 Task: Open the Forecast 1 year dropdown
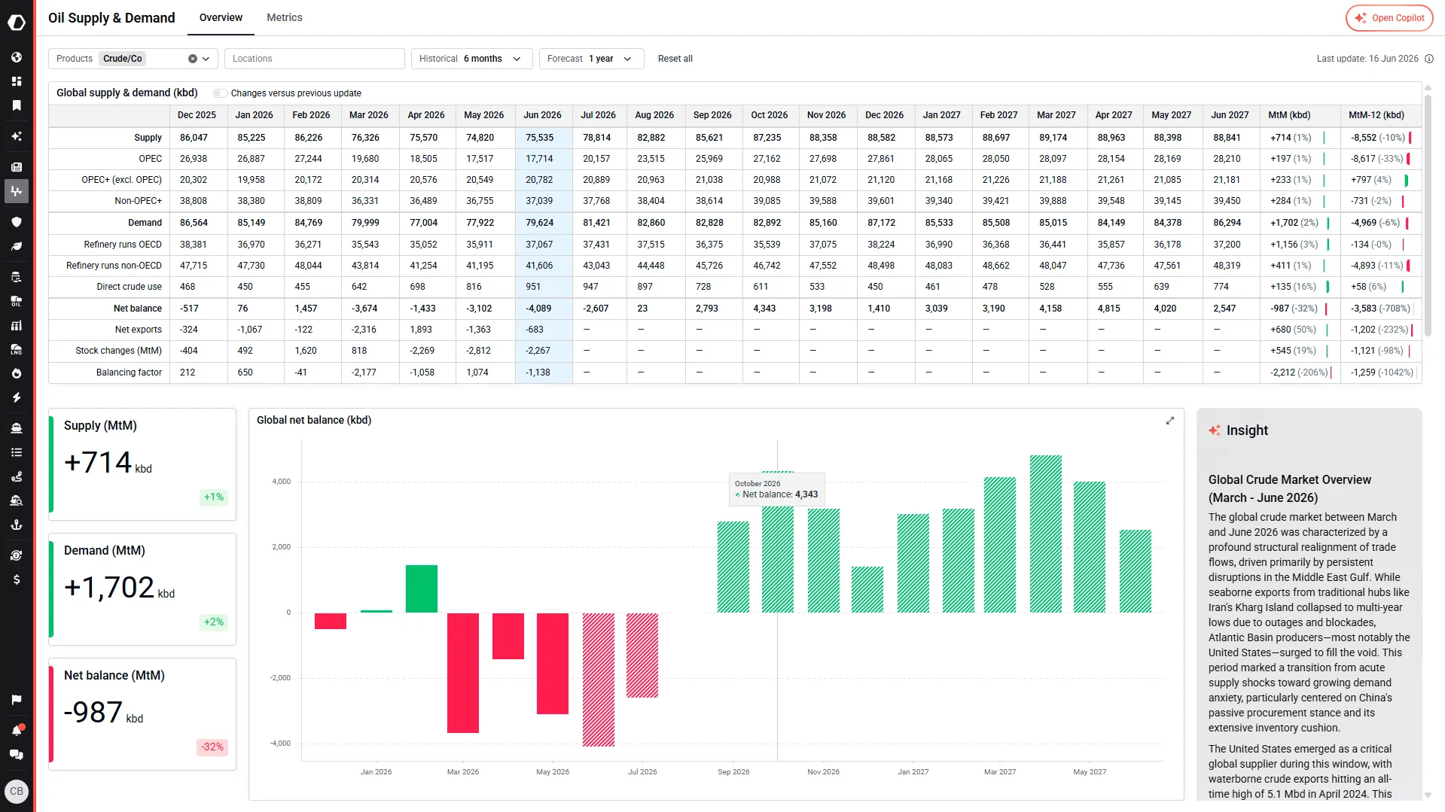pos(591,59)
